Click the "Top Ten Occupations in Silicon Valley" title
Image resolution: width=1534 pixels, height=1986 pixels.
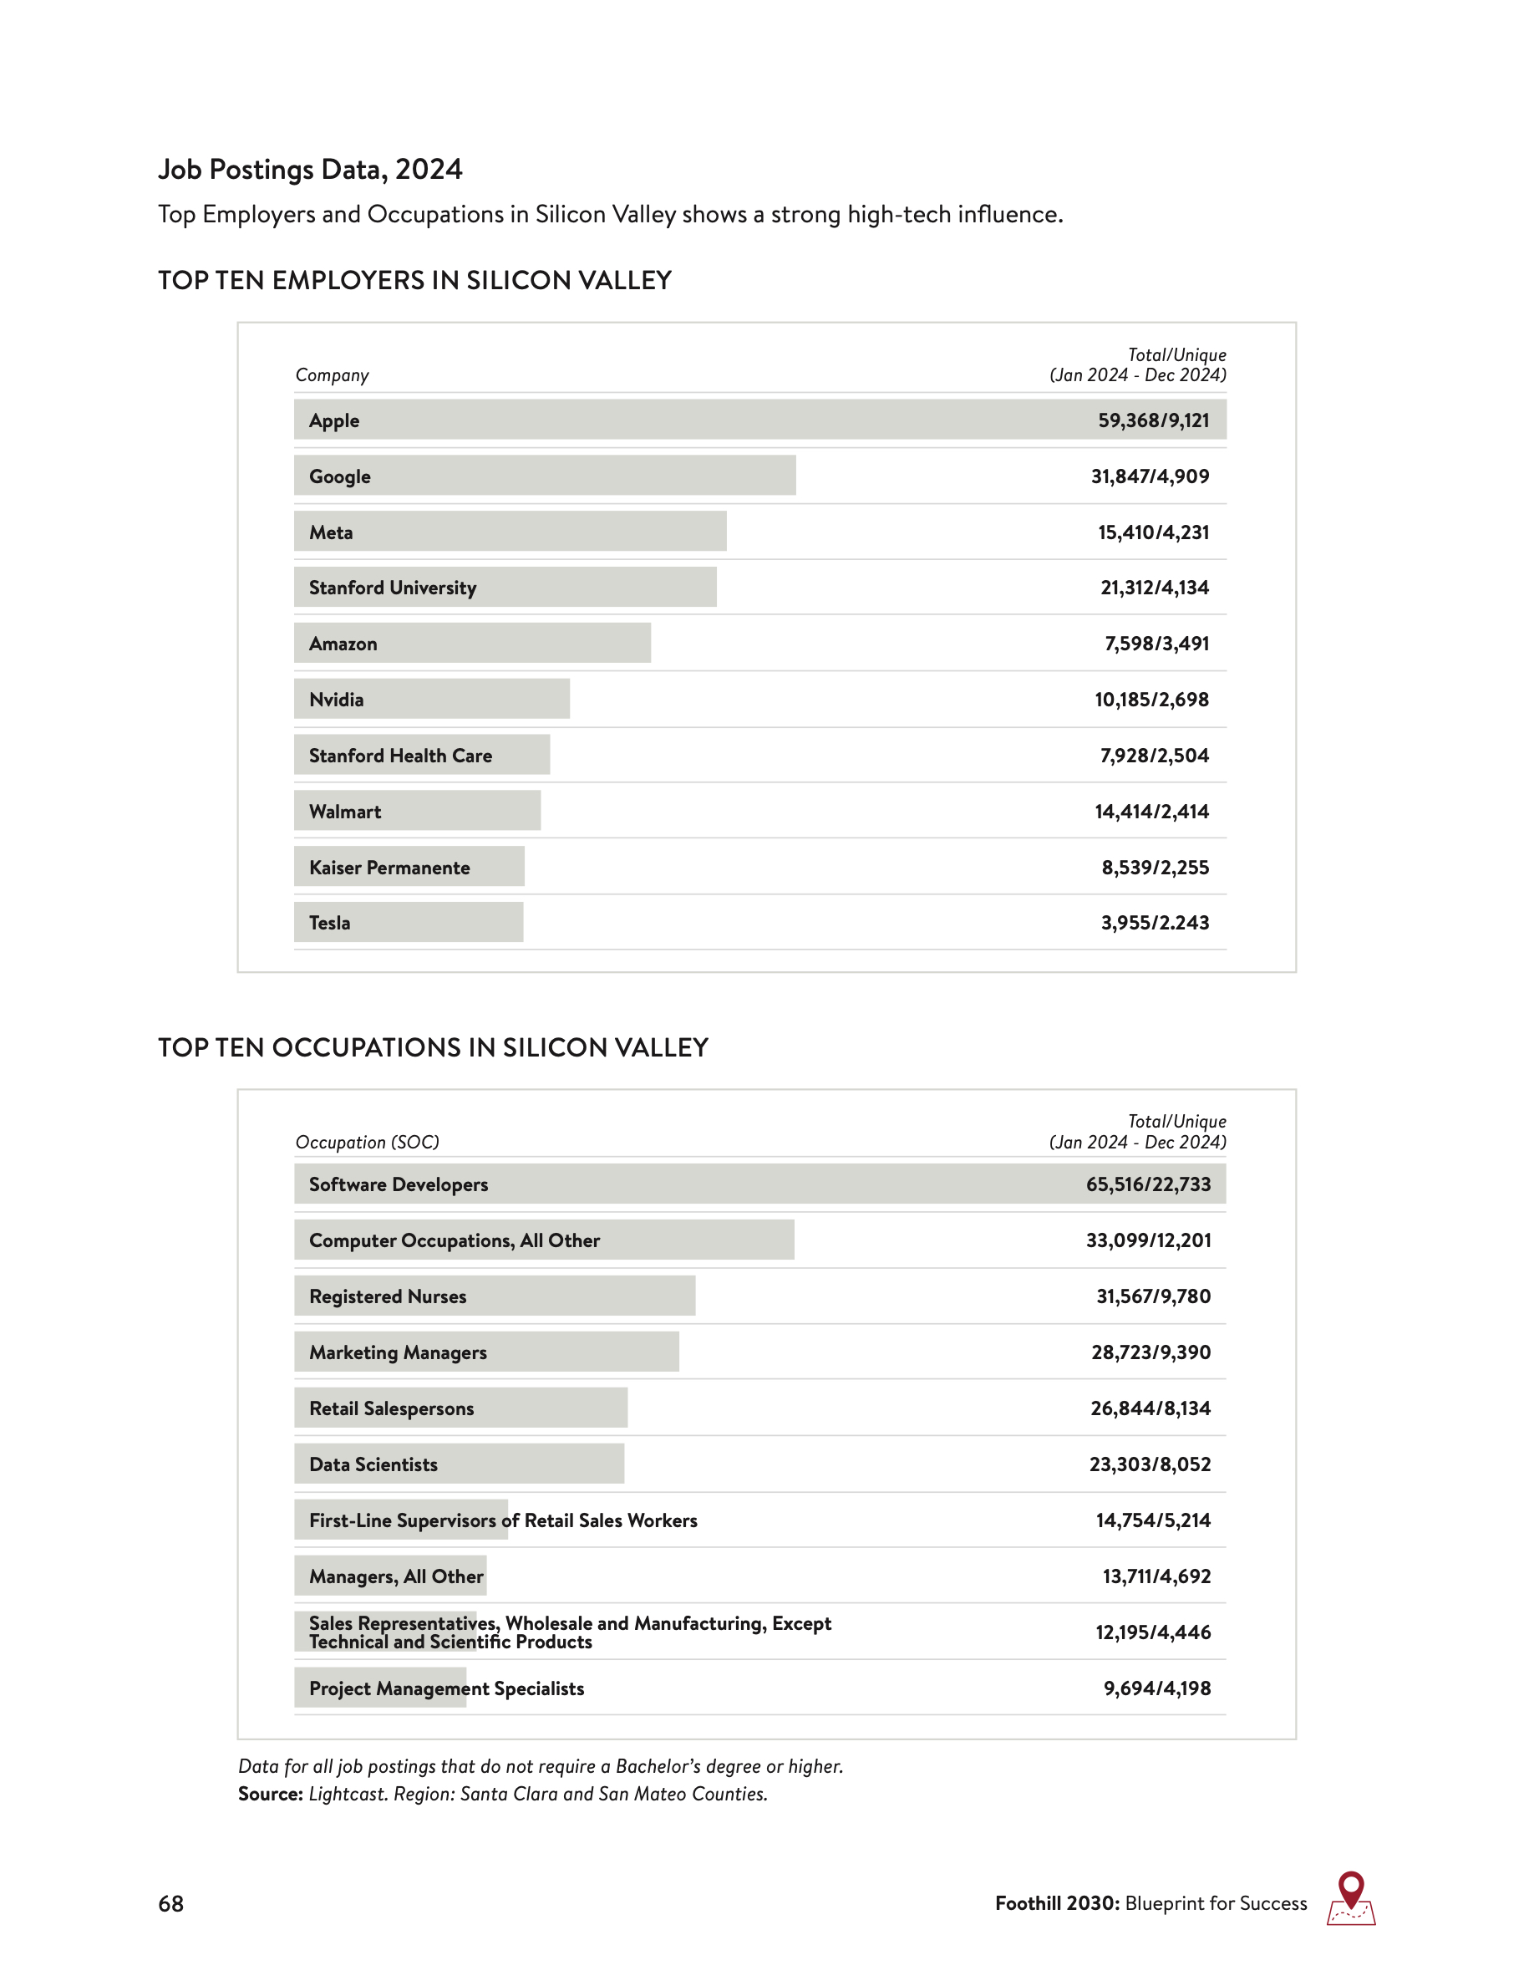pos(433,1047)
